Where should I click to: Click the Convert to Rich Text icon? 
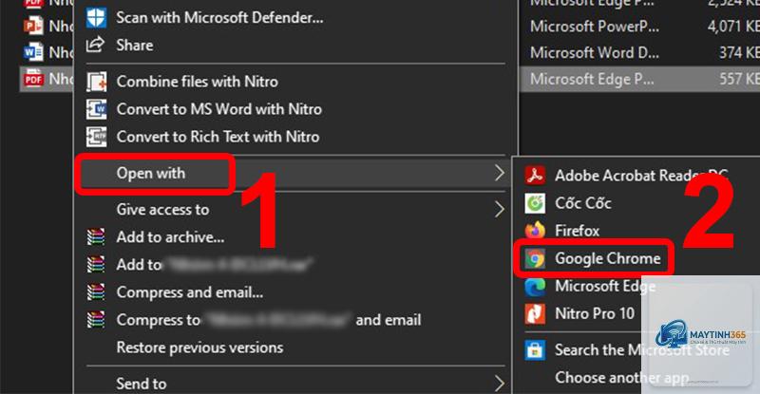click(x=97, y=137)
